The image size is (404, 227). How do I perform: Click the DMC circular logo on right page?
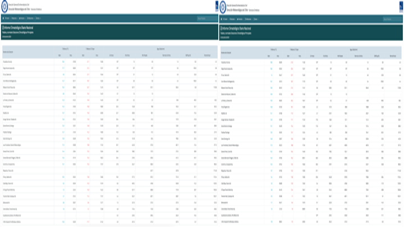pyautogui.click(x=223, y=7)
